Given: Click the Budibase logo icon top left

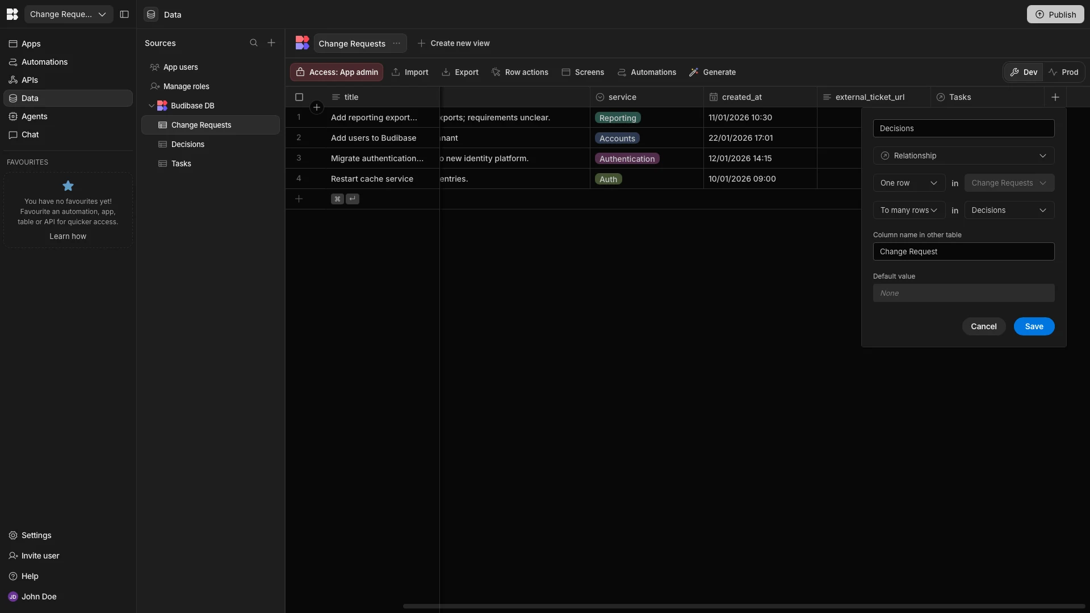Looking at the screenshot, I should 12,14.
